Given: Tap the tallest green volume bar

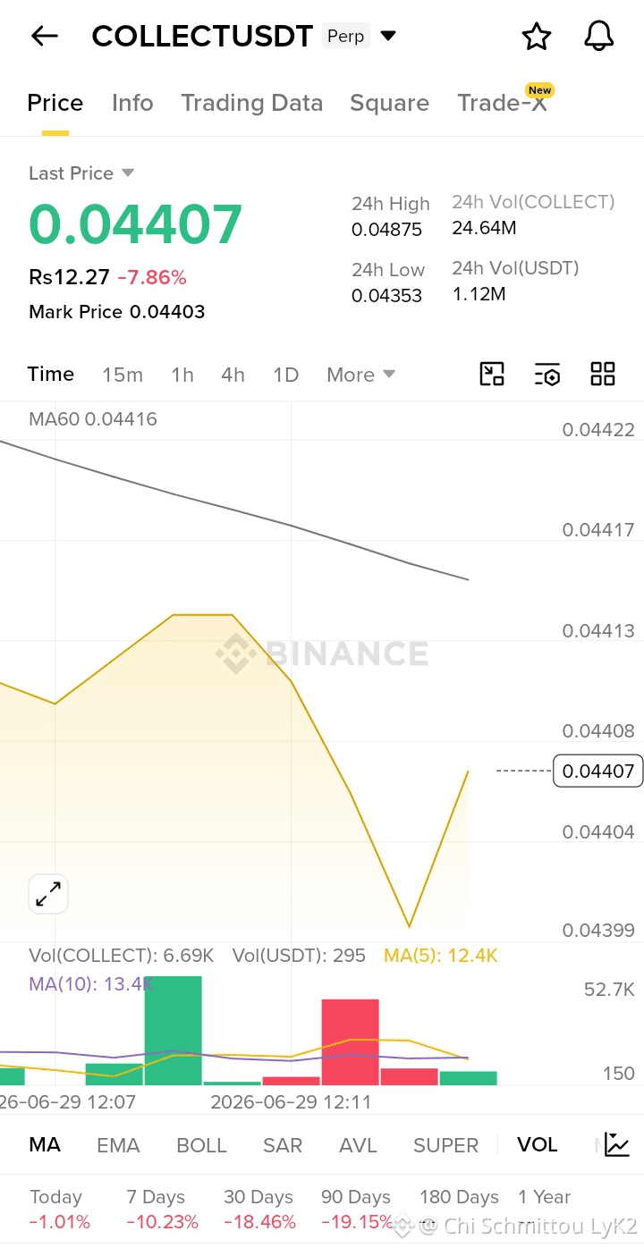Looking at the screenshot, I should click(x=174, y=1030).
